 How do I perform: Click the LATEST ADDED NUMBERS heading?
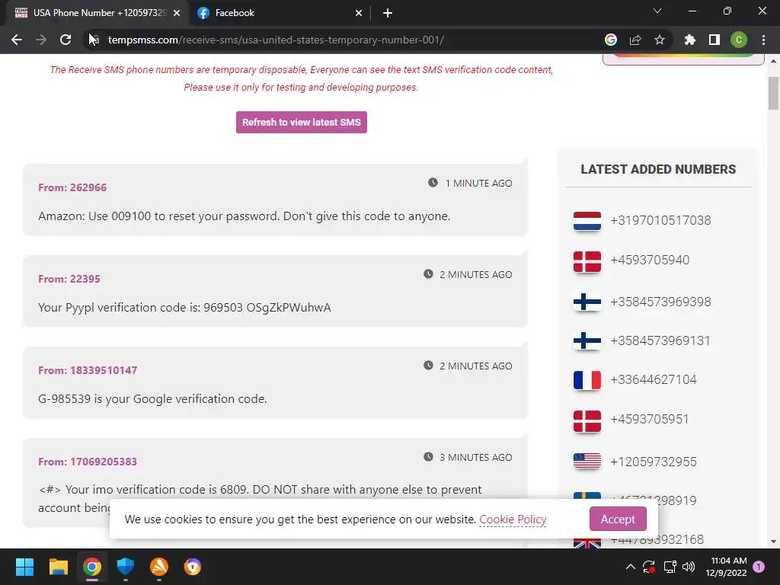pyautogui.click(x=658, y=169)
